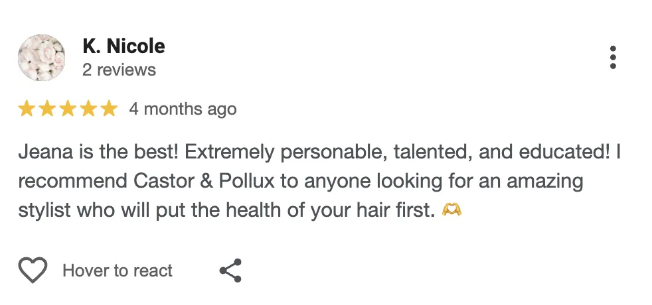The height and width of the screenshot is (305, 652).
Task: Click the share icon
Action: point(230,271)
